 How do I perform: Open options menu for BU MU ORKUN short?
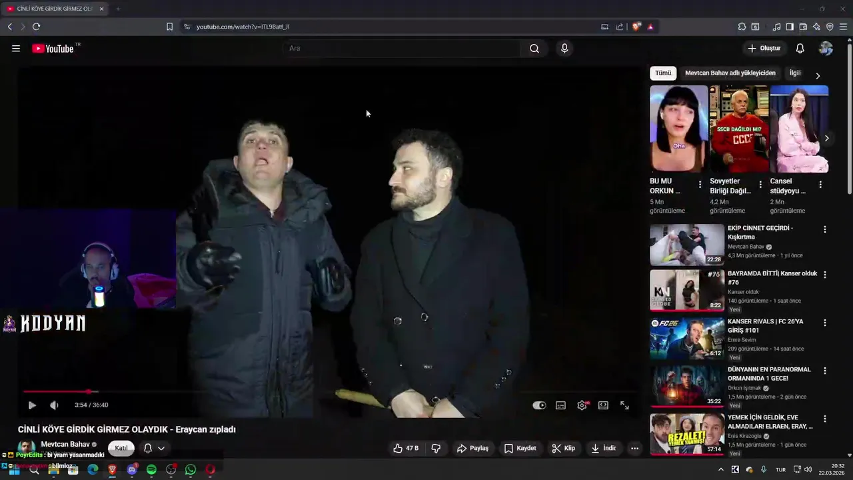(700, 185)
